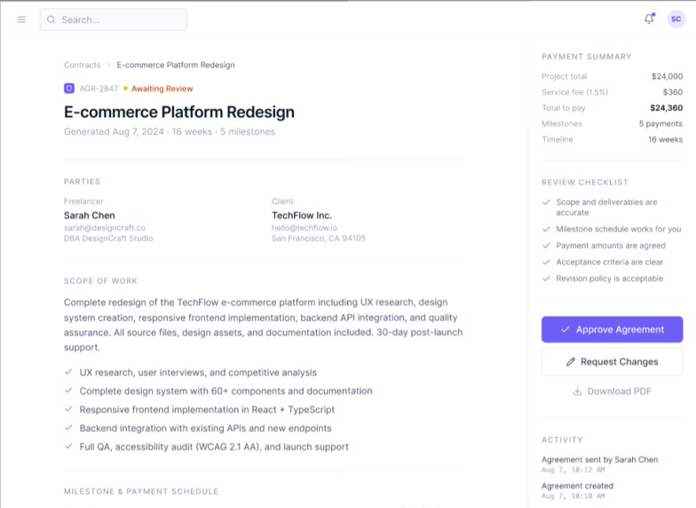Open the SC user avatar menu
This screenshot has width=696, height=508.
[676, 19]
